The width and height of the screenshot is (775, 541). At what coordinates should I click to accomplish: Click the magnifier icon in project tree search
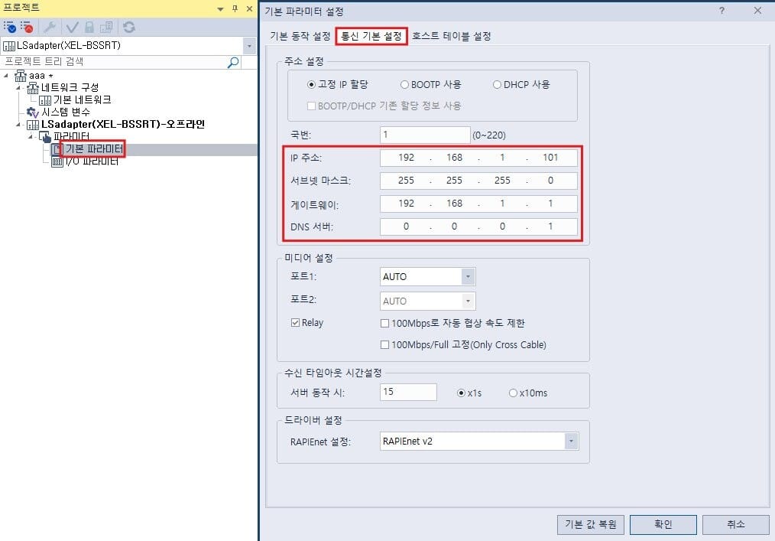pyautogui.click(x=233, y=62)
